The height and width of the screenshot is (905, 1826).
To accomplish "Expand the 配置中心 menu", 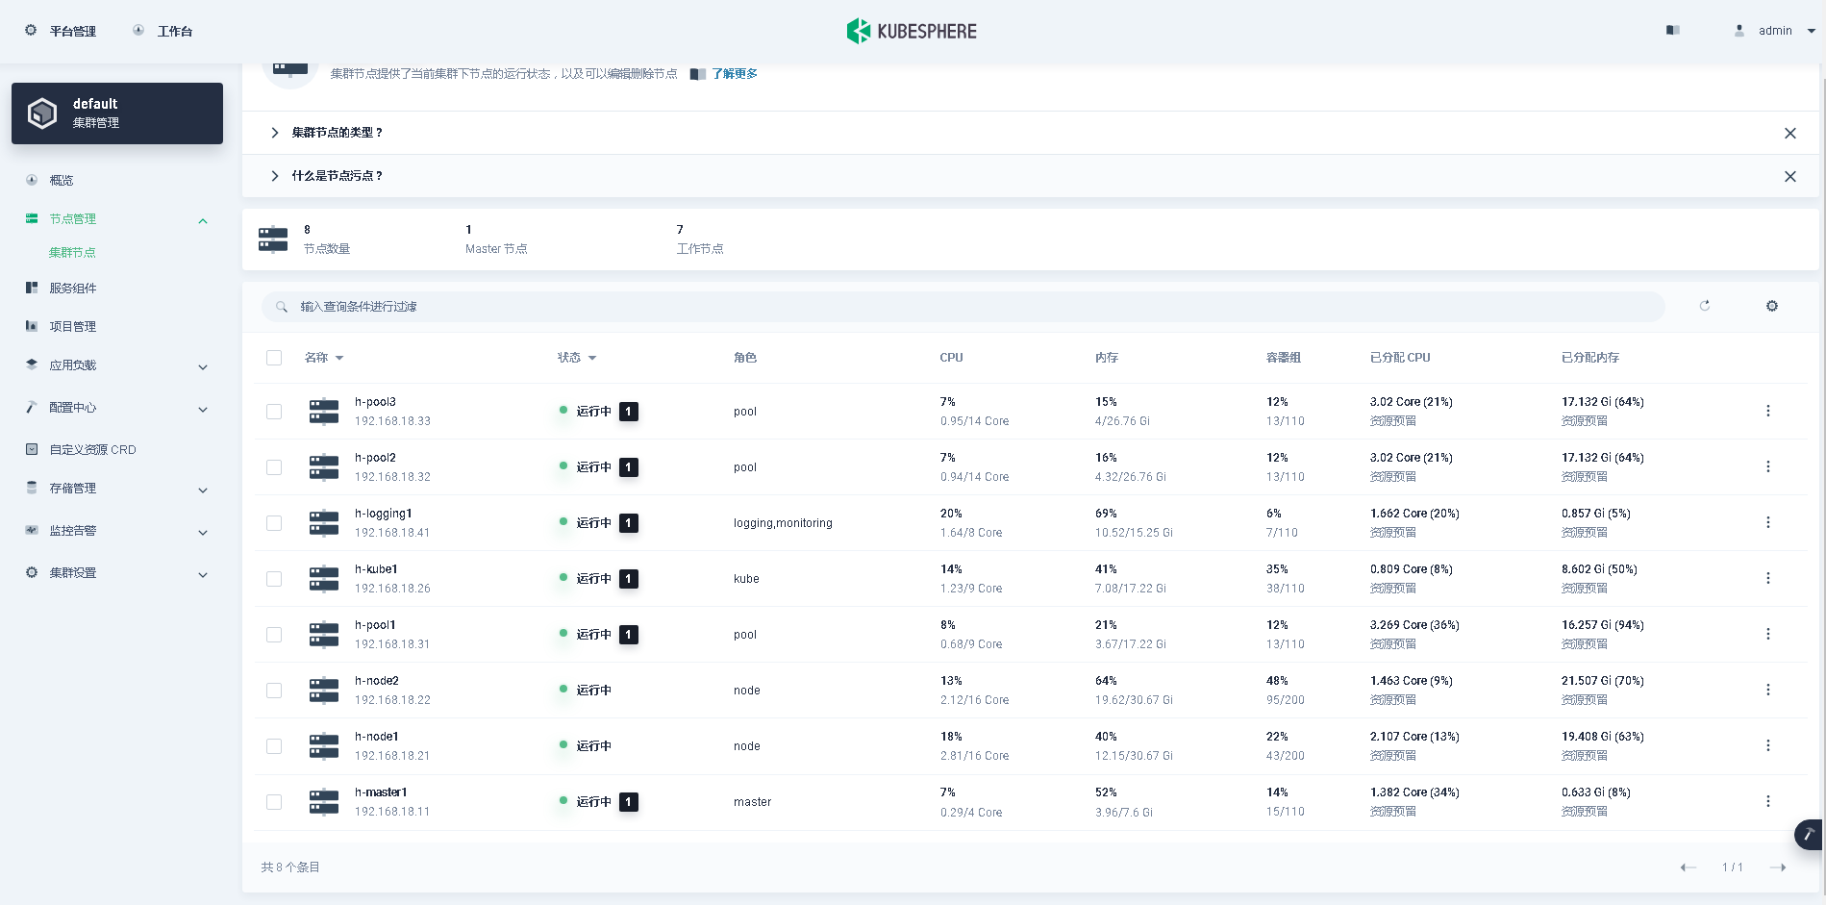I will 203,409.
